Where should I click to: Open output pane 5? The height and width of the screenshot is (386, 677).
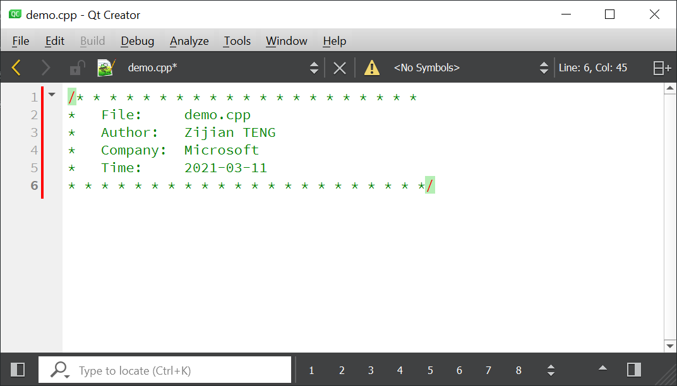coord(430,370)
